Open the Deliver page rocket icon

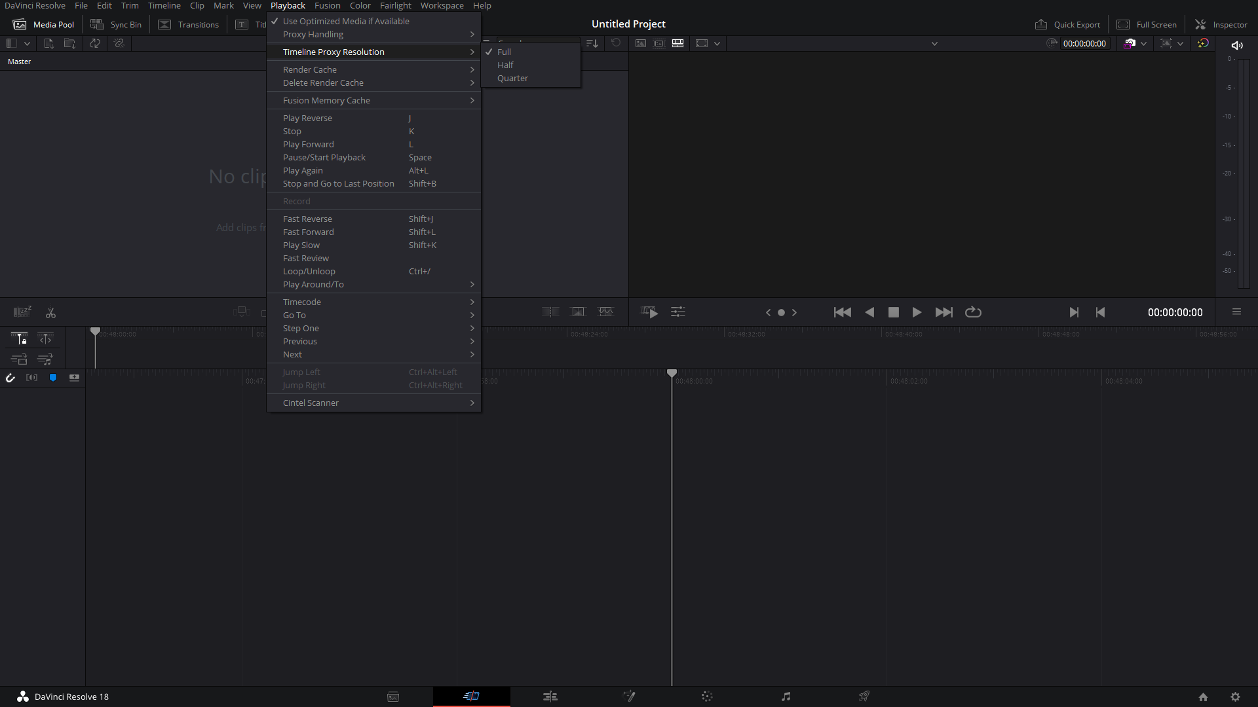click(x=864, y=697)
